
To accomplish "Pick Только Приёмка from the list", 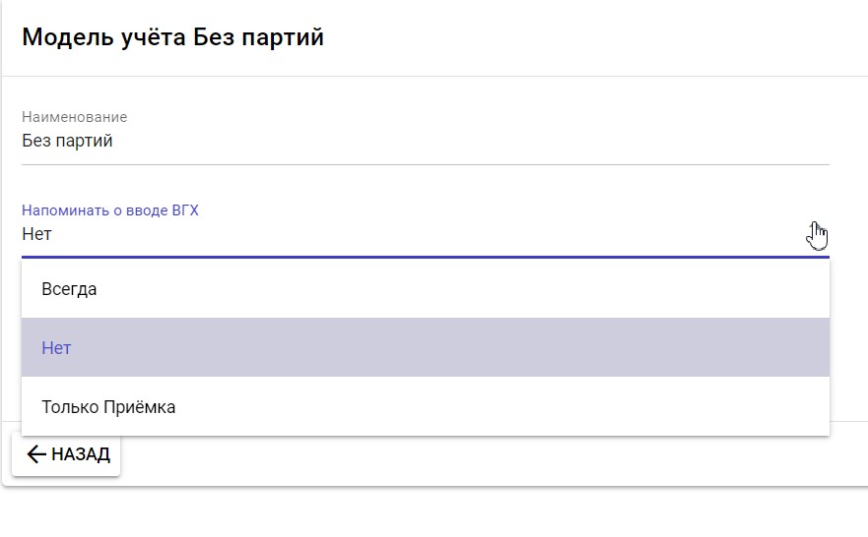I will [108, 406].
